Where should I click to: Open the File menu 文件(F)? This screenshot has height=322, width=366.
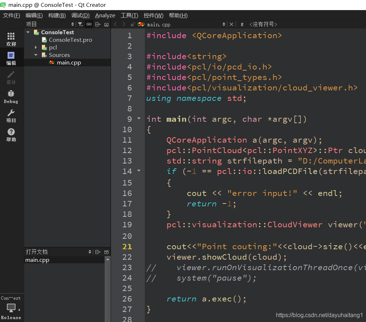(x=11, y=15)
